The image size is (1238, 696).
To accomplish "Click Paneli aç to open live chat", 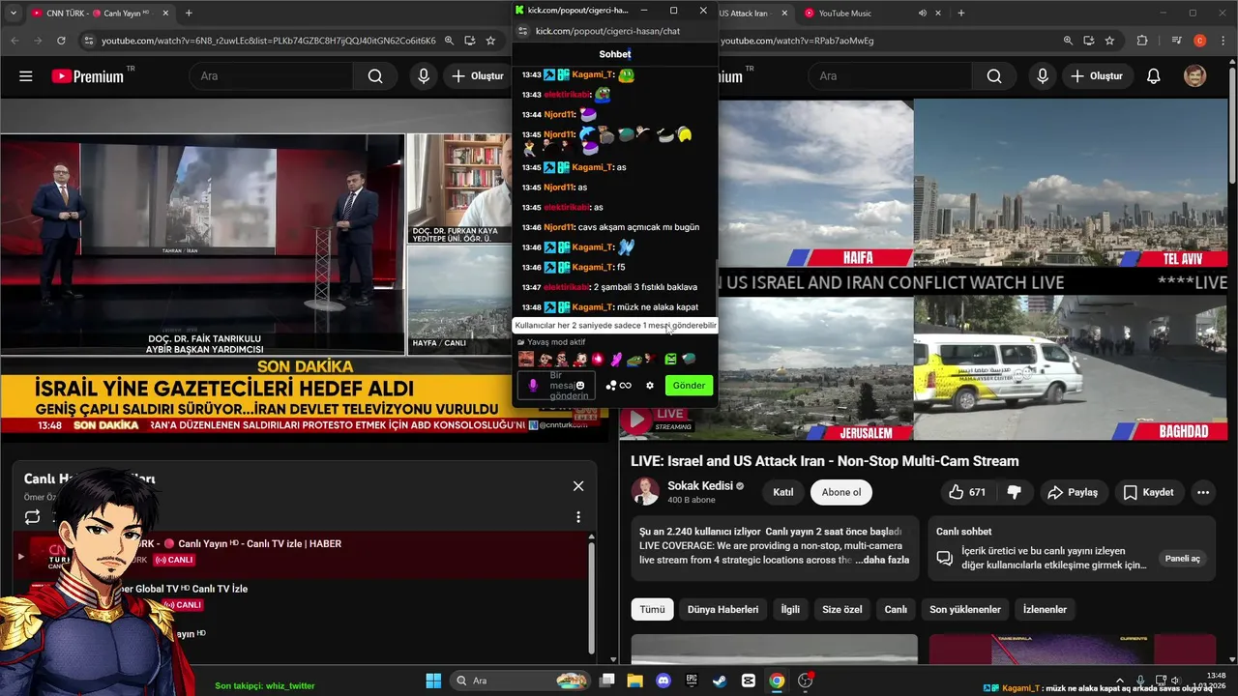I will click(1182, 559).
